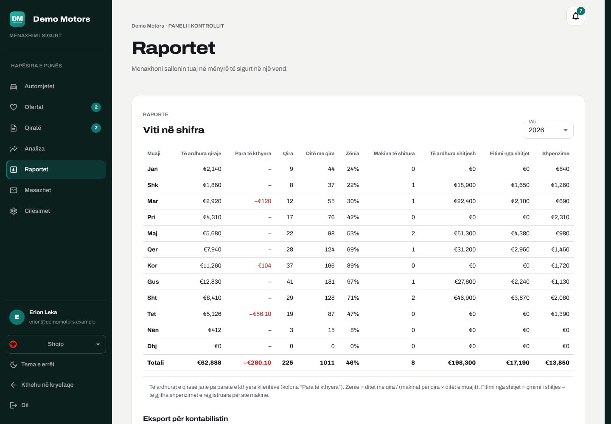Image resolution: width=611 pixels, height=424 pixels.
Task: Click the Eksport për kontabilistin heading
Action: 185,419
